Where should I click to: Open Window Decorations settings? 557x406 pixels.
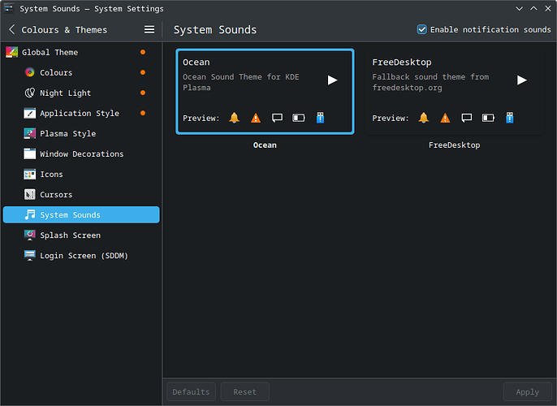coord(81,153)
